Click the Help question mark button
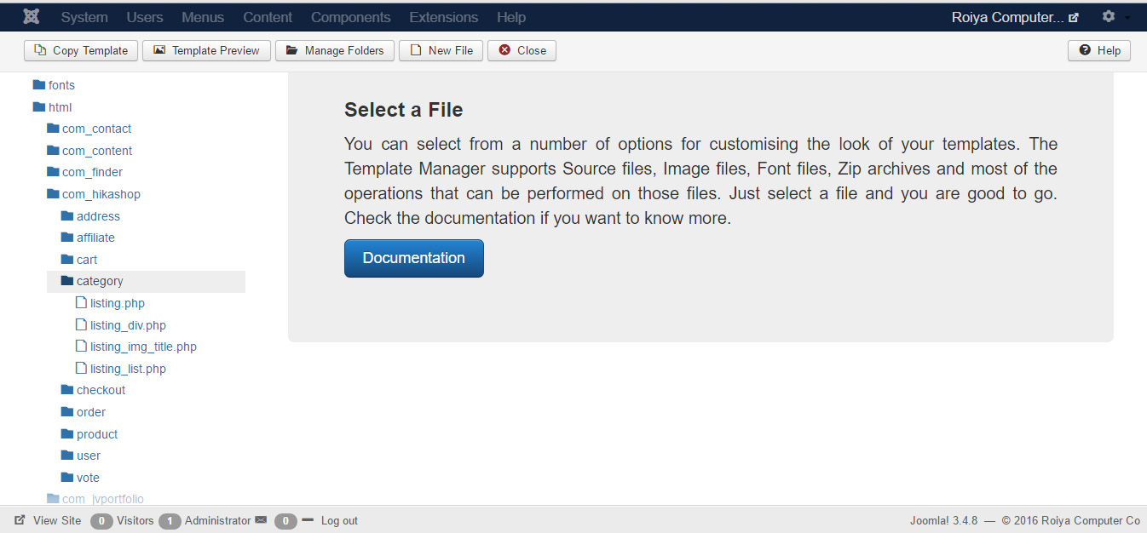This screenshot has width=1147, height=533. pyautogui.click(x=1099, y=51)
